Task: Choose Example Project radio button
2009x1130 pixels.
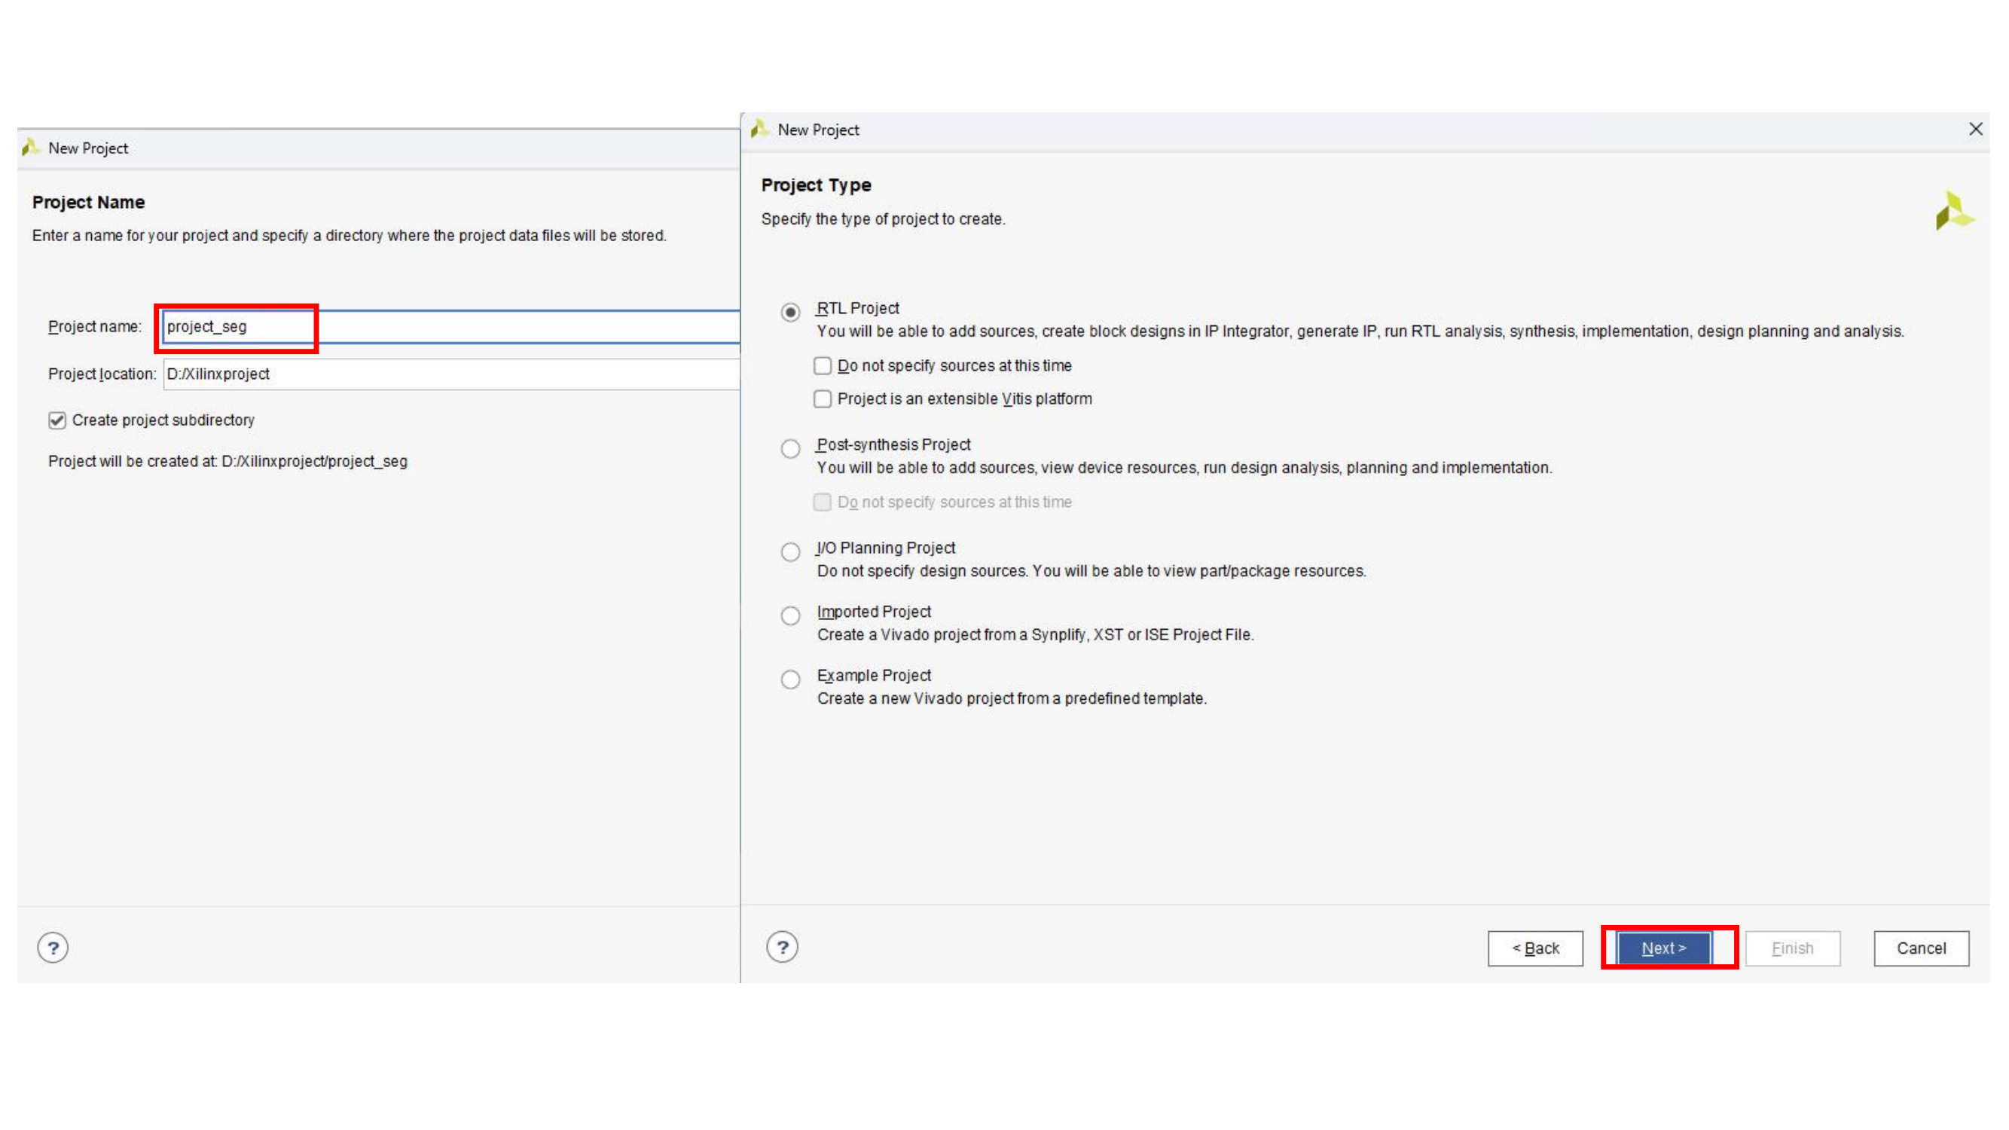Action: pos(790,680)
